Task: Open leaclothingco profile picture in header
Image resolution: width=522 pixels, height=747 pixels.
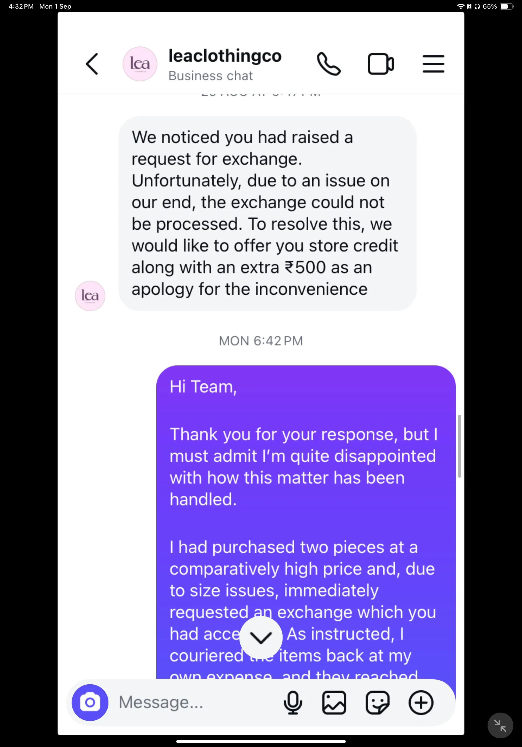Action: [x=140, y=64]
